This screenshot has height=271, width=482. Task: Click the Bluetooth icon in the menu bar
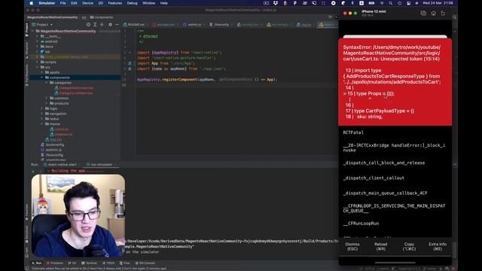point(352,3)
